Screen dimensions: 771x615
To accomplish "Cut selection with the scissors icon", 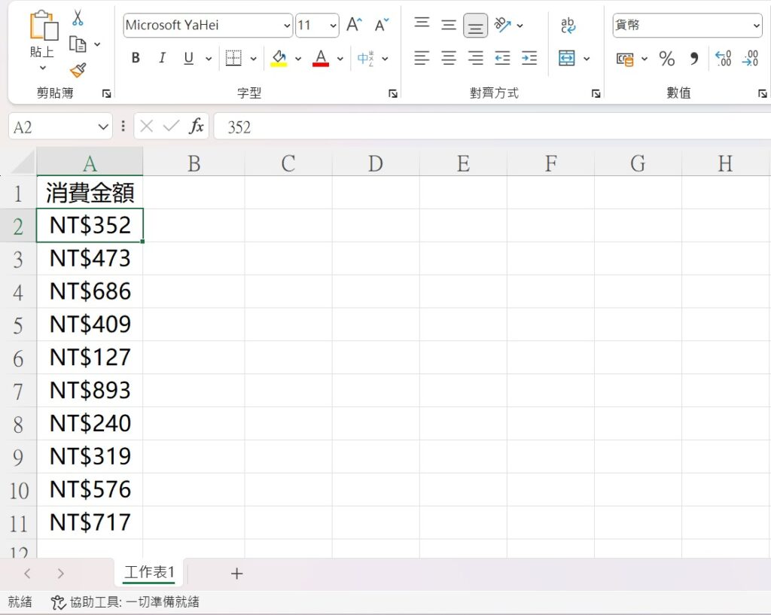I will tap(78, 18).
